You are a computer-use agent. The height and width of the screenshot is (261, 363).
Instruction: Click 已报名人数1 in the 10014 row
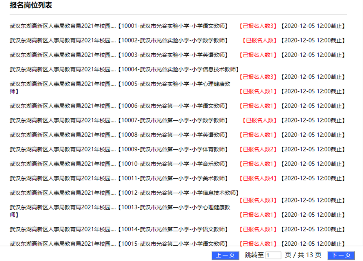258,229
